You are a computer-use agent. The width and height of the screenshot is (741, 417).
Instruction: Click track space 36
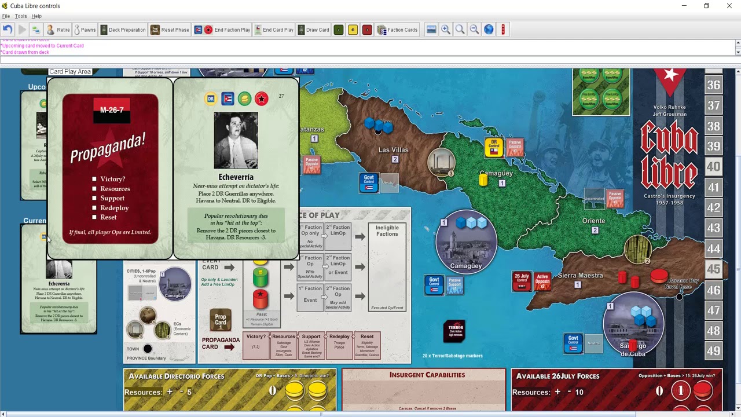tap(713, 85)
